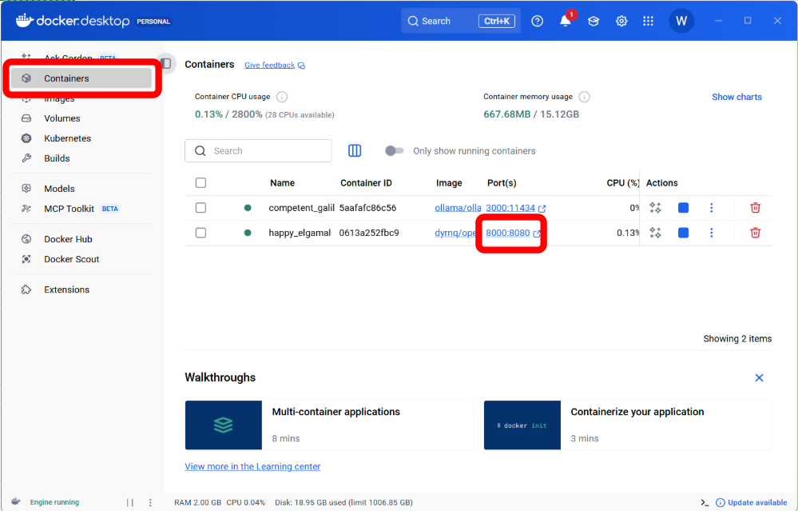
Task: Click the Show charts link
Action: [x=736, y=97]
